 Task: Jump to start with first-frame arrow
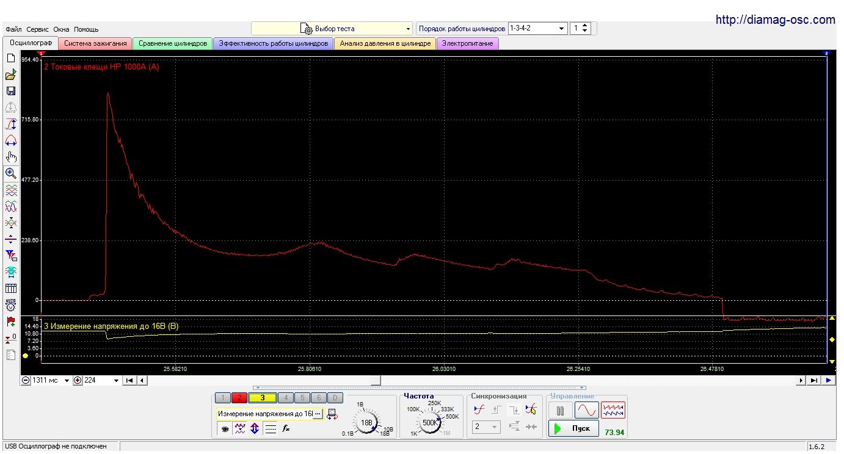click(x=129, y=380)
